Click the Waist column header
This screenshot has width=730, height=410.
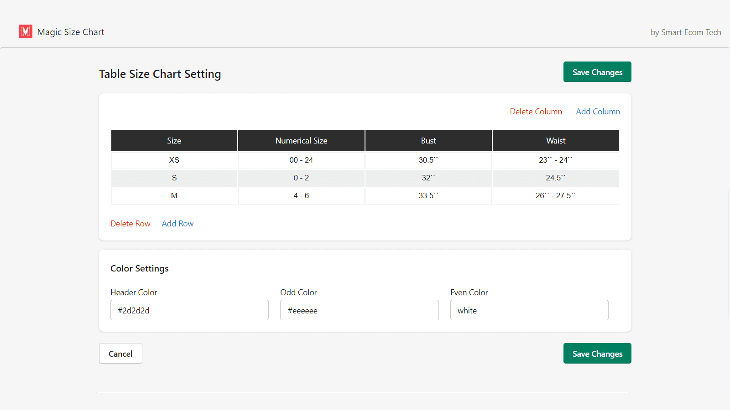pyautogui.click(x=555, y=141)
